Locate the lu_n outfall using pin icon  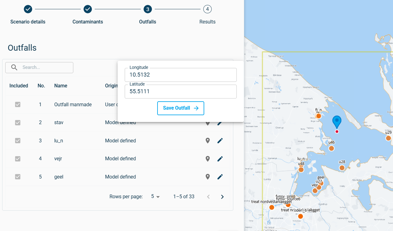208,141
